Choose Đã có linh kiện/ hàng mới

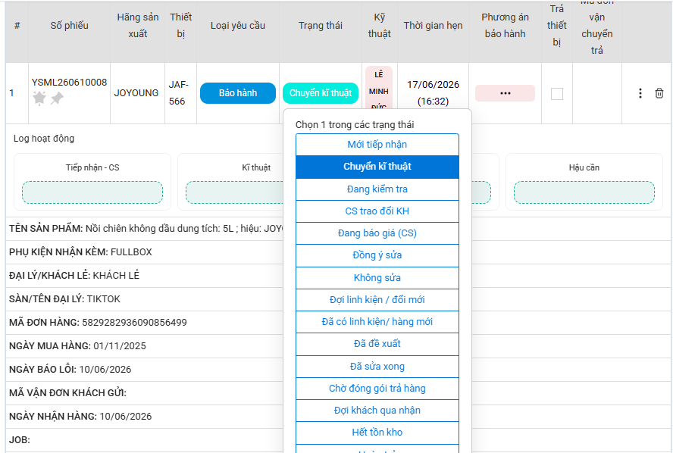tap(377, 322)
